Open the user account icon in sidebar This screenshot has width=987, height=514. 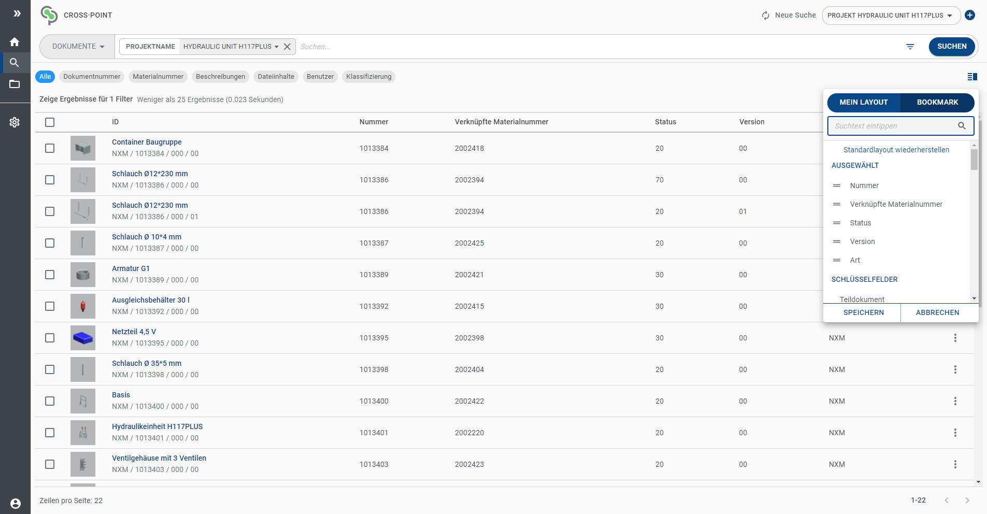16,503
